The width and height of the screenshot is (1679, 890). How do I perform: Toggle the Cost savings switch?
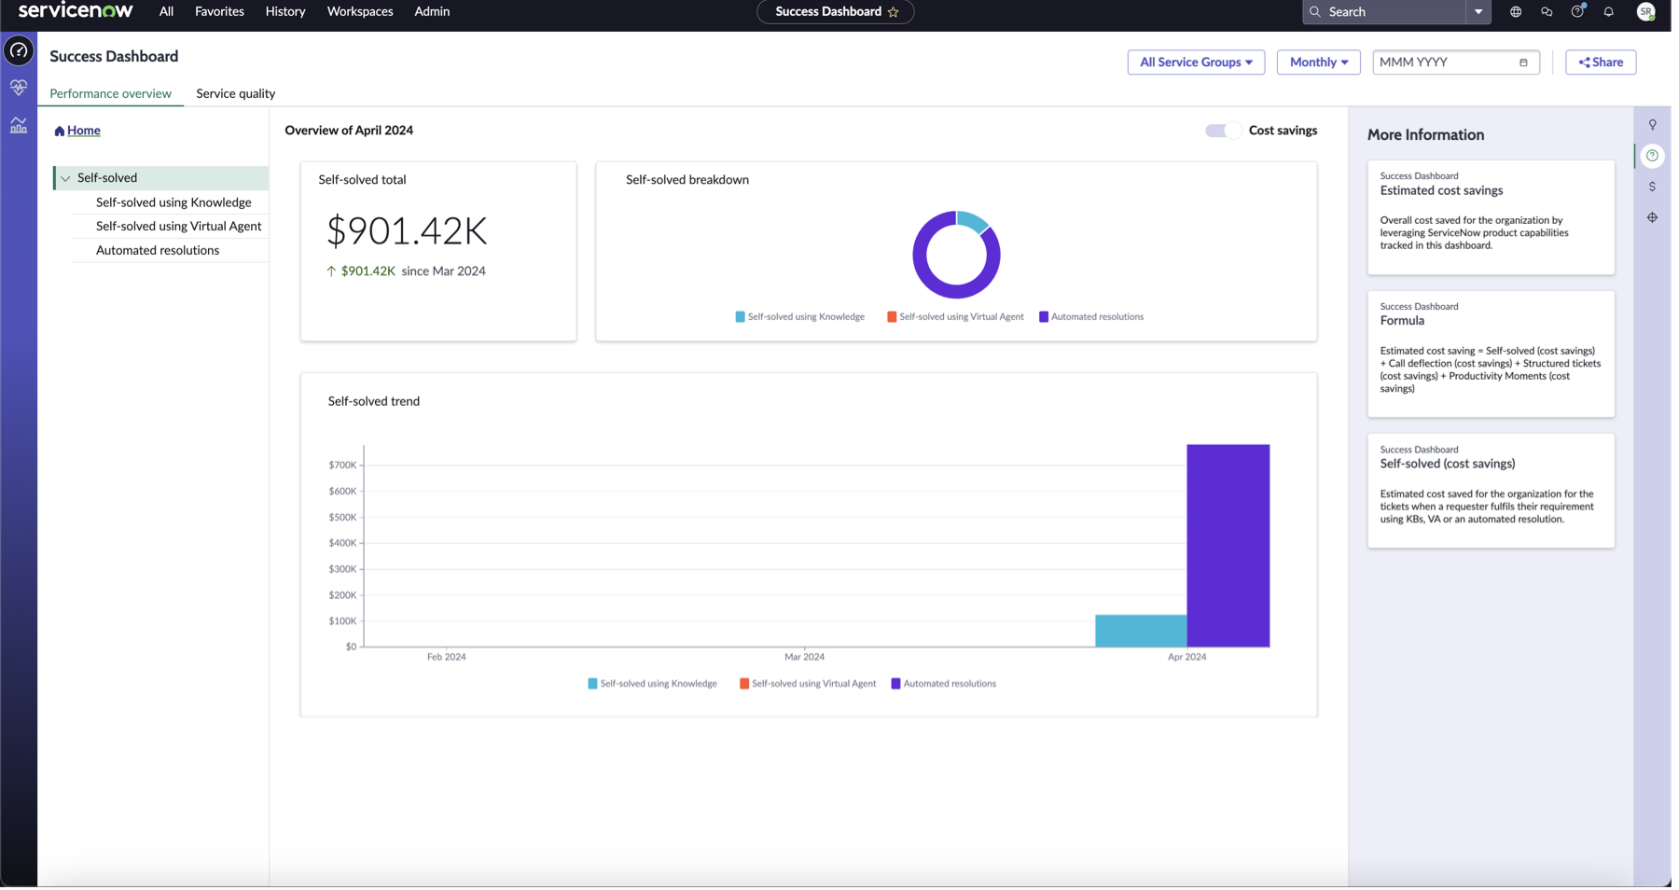tap(1223, 131)
